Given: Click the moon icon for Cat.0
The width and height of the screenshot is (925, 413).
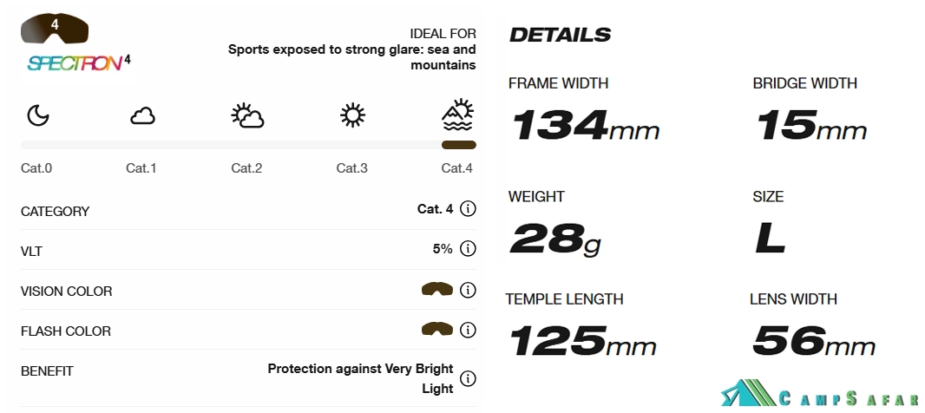Looking at the screenshot, I should click(x=37, y=115).
